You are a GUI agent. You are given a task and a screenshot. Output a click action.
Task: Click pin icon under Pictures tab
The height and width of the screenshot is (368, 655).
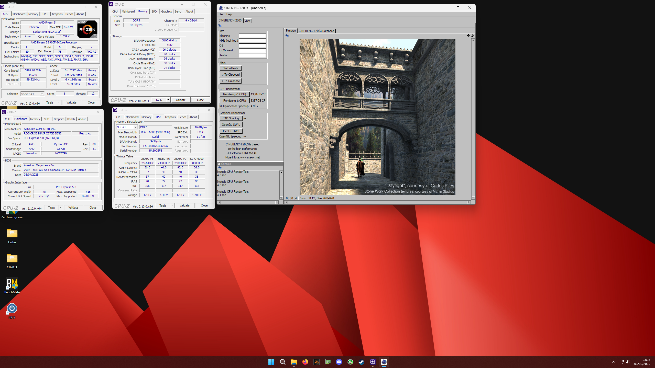click(x=287, y=36)
